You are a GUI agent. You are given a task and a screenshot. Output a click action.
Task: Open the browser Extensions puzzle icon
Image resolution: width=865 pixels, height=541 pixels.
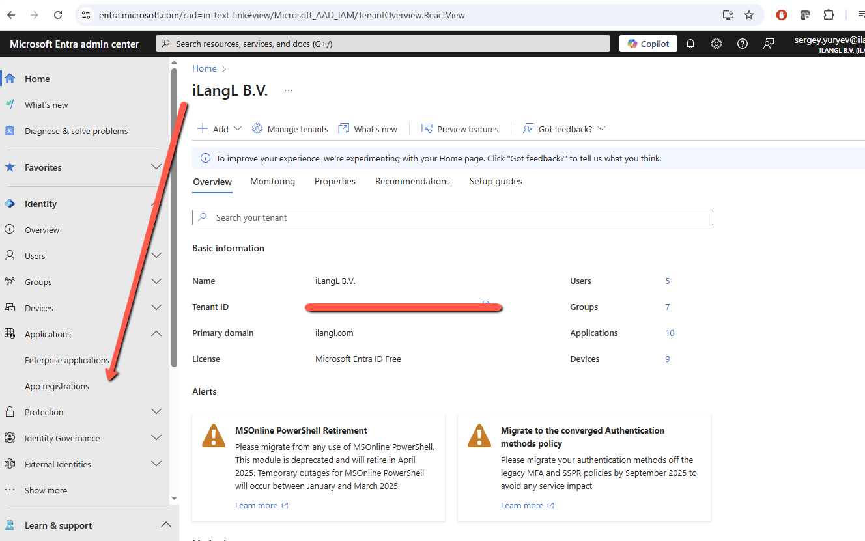829,15
